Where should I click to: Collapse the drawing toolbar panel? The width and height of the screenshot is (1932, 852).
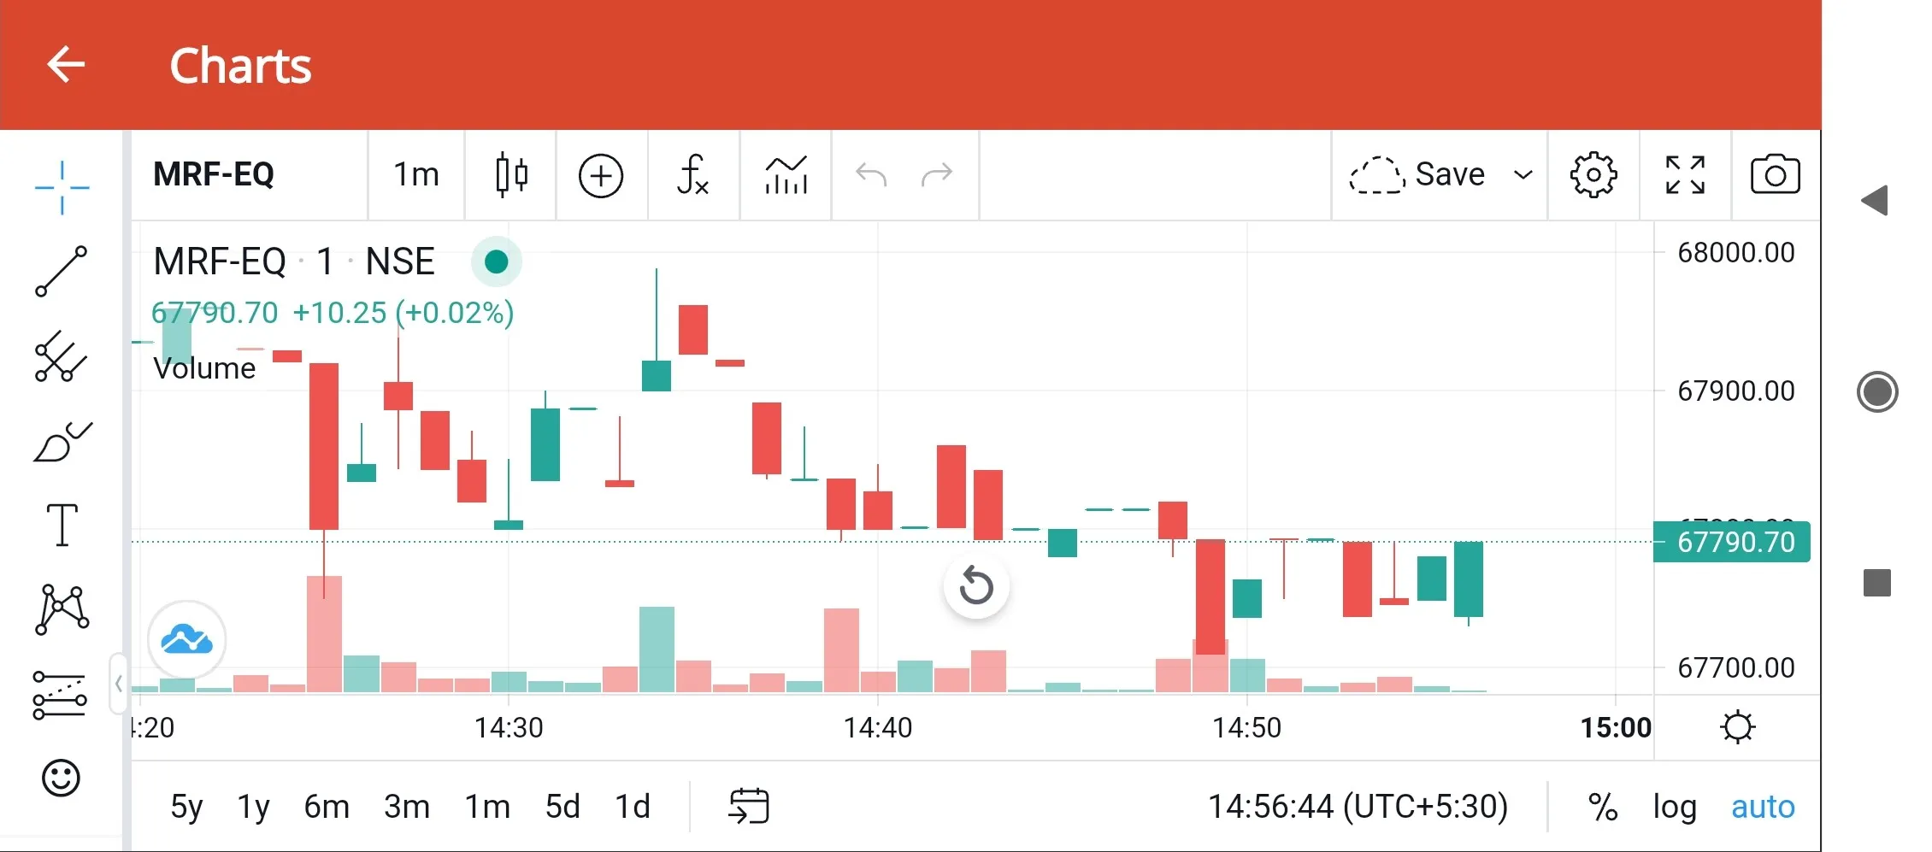pyautogui.click(x=119, y=683)
